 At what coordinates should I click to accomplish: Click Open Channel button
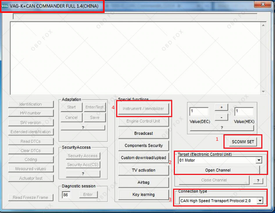click(218, 170)
